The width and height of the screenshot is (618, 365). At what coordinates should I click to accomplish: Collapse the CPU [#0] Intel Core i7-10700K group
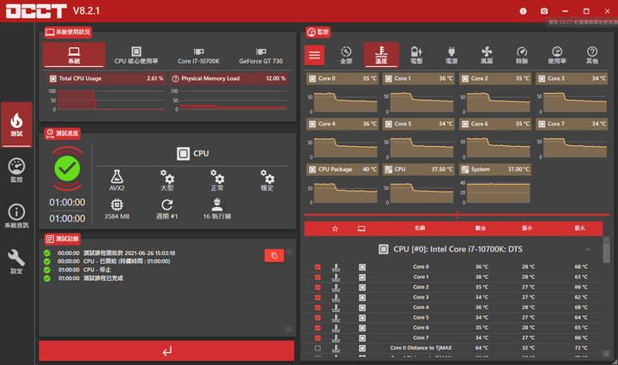click(x=588, y=249)
